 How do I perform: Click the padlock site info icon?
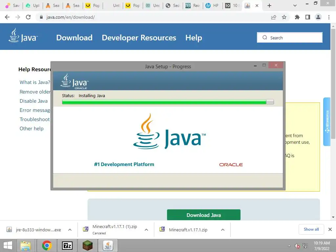click(x=41, y=17)
